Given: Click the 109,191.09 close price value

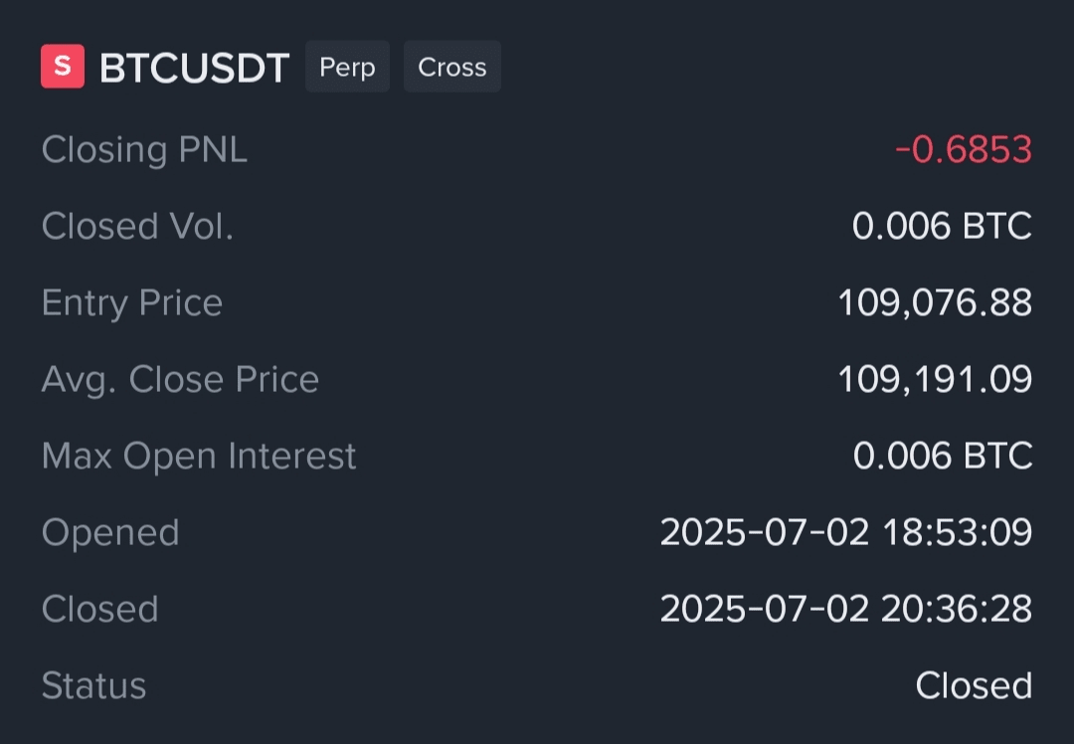Looking at the screenshot, I should click(x=934, y=379).
